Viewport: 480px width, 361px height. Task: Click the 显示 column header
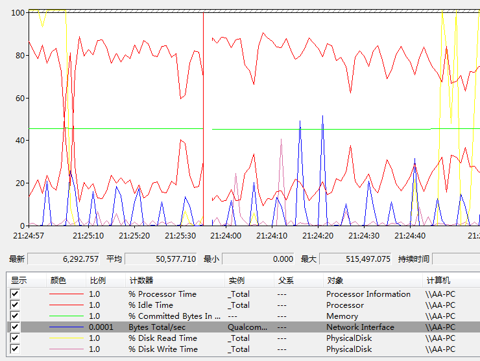point(26,280)
